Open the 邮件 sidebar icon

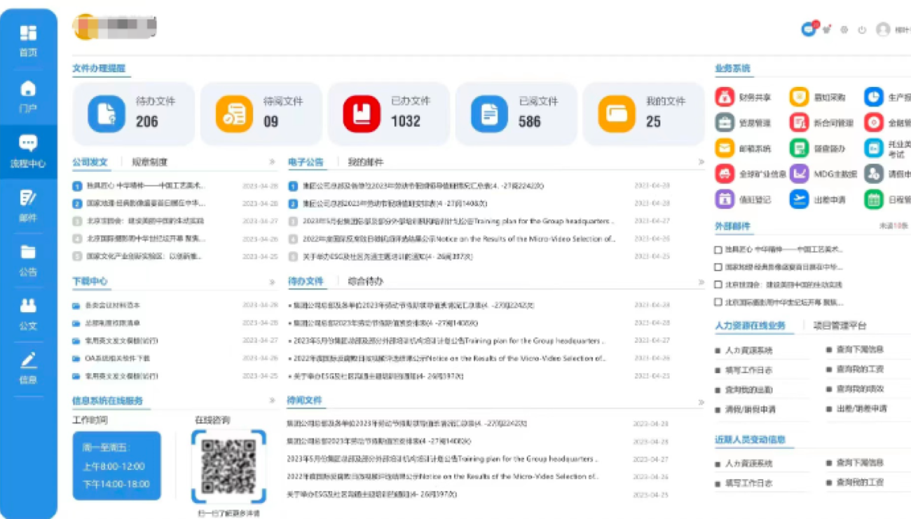point(28,205)
